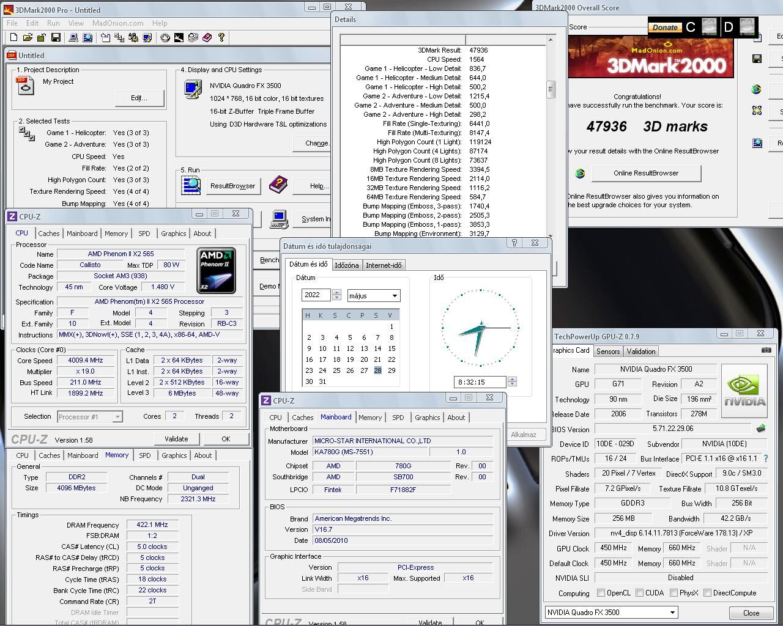Open the Sensors tab in GPU-Z

pyautogui.click(x=608, y=352)
